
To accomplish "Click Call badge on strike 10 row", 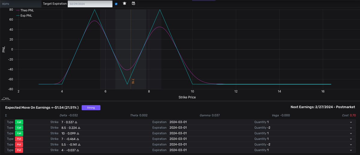I will click(19, 133).
